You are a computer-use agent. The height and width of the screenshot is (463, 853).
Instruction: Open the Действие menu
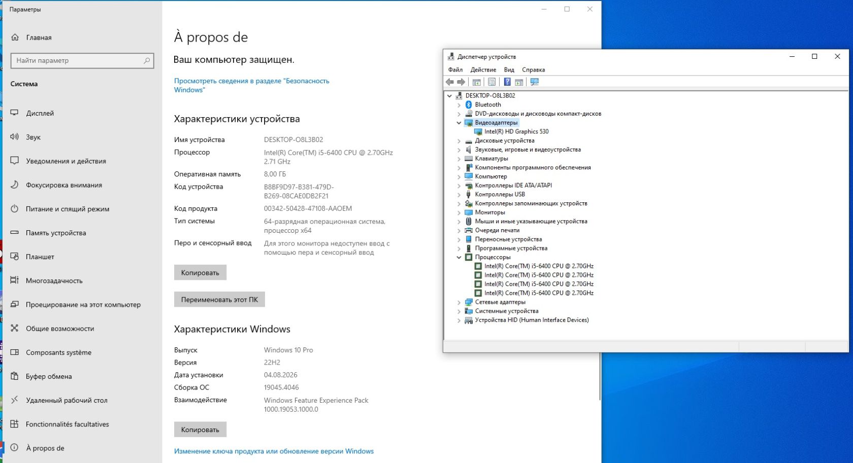483,70
